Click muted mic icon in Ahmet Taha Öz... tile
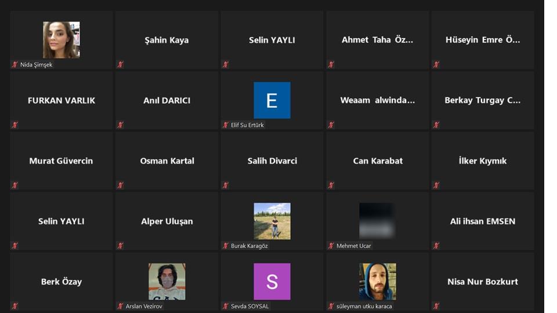 tap(331, 64)
